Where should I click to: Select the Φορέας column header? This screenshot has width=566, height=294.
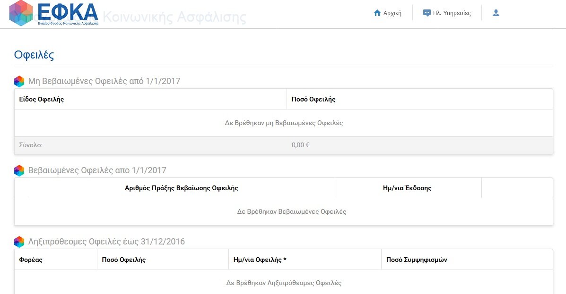pyautogui.click(x=31, y=260)
